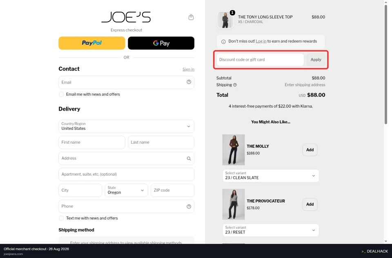
Task: Click The Provocateur product image
Action: click(234, 204)
